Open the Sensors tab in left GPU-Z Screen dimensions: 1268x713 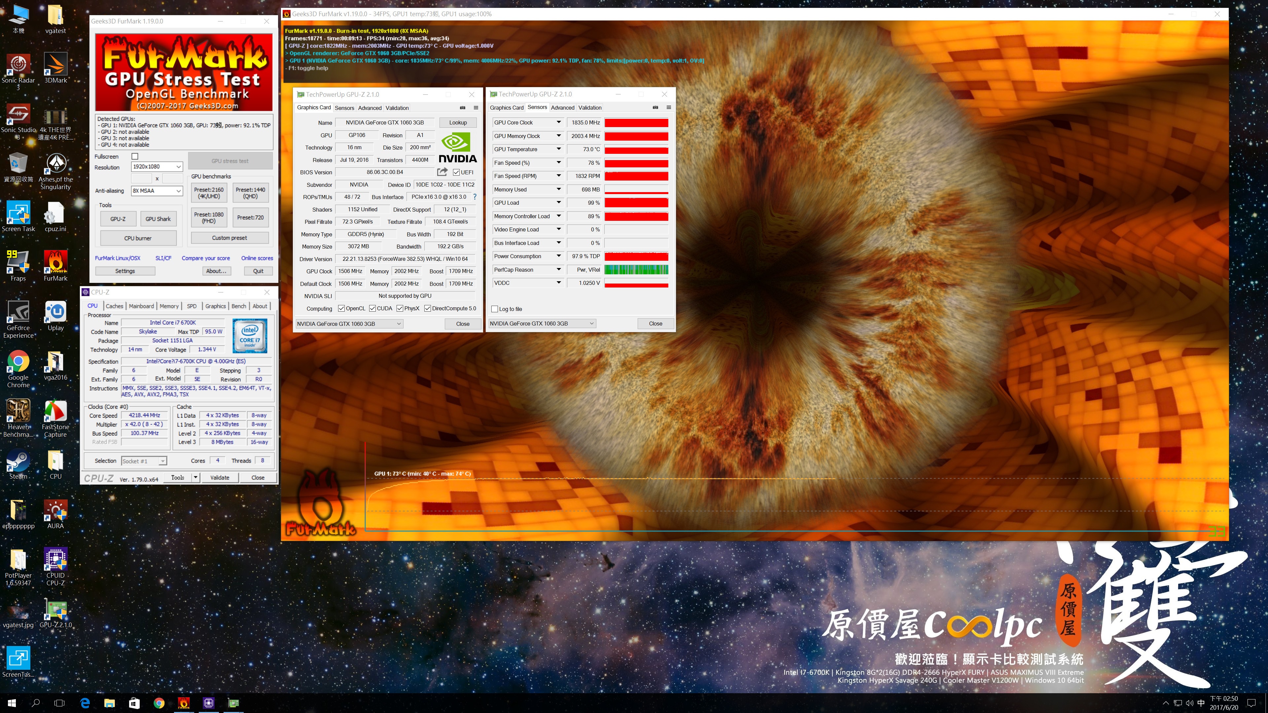point(344,108)
